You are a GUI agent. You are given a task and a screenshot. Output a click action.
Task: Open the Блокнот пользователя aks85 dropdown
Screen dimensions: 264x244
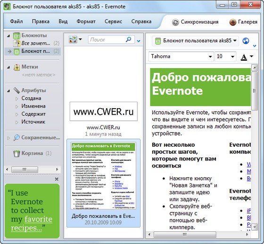(235, 40)
